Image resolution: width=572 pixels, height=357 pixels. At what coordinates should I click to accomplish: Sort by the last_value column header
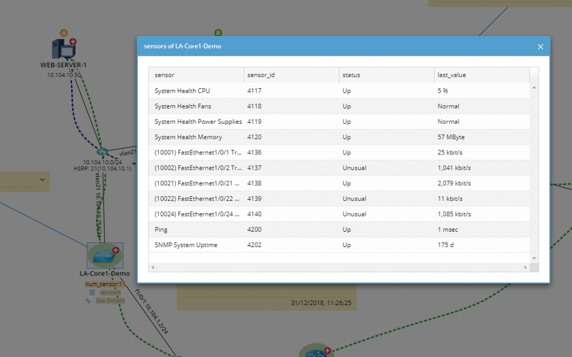click(x=482, y=75)
